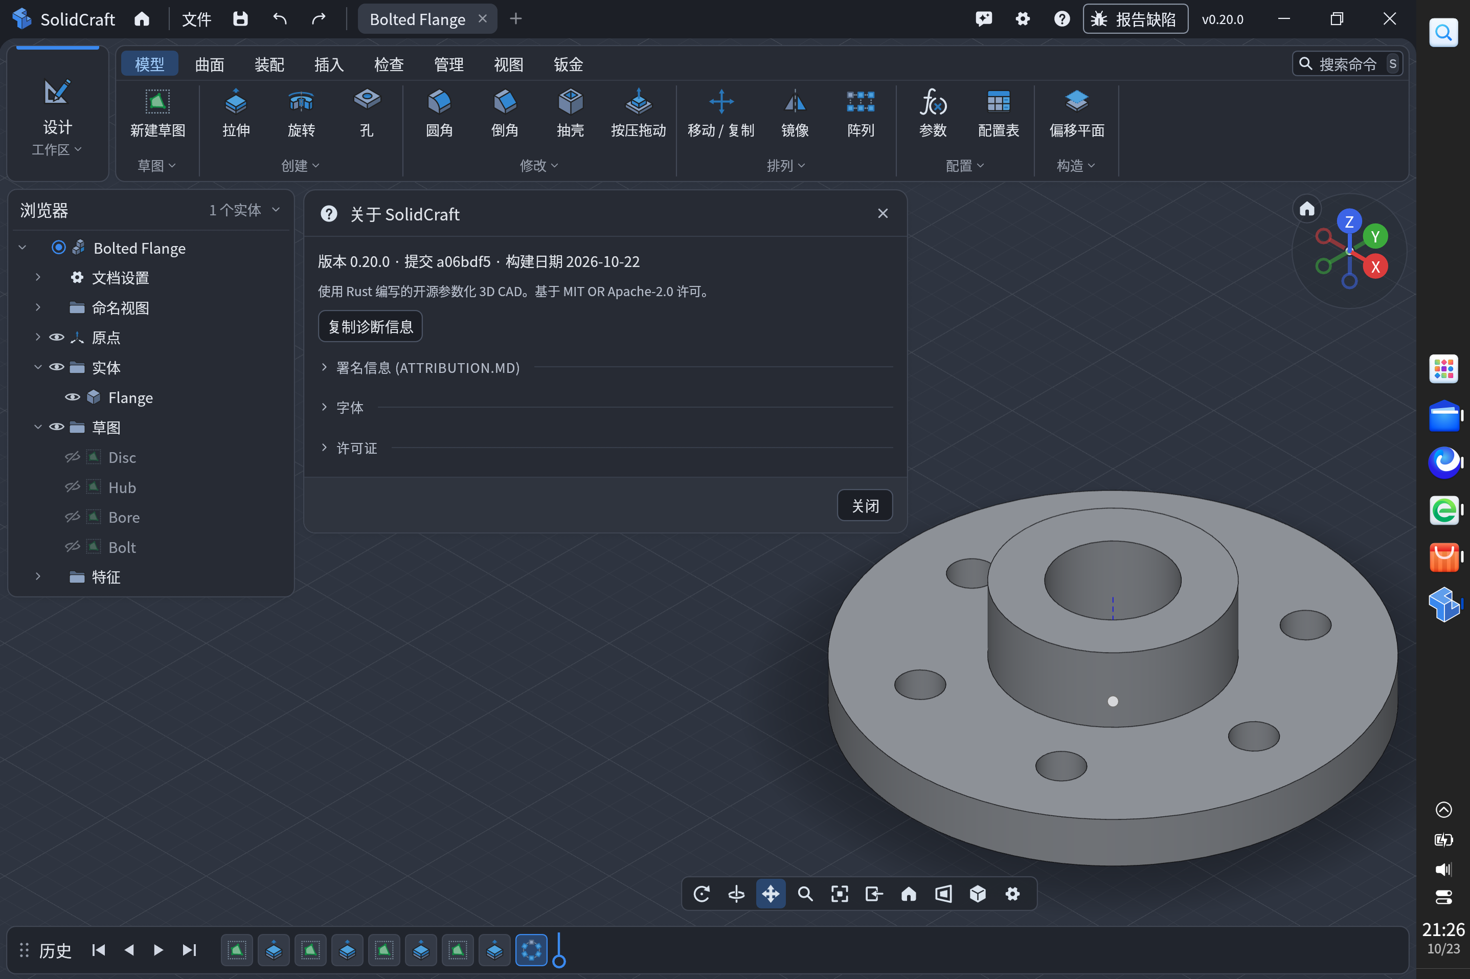This screenshot has width=1470, height=979.
Task: Open the Parameters (参数) tool
Action: (x=933, y=114)
